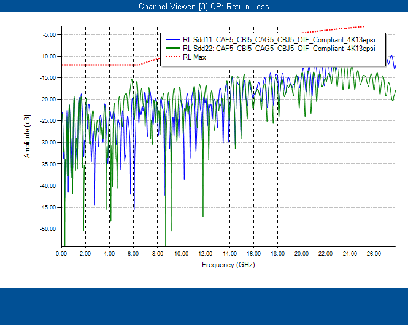Screen dimensions: 408x325
Task: Click the -50.00 amplitude tick label
Action: pyautogui.click(x=48, y=229)
